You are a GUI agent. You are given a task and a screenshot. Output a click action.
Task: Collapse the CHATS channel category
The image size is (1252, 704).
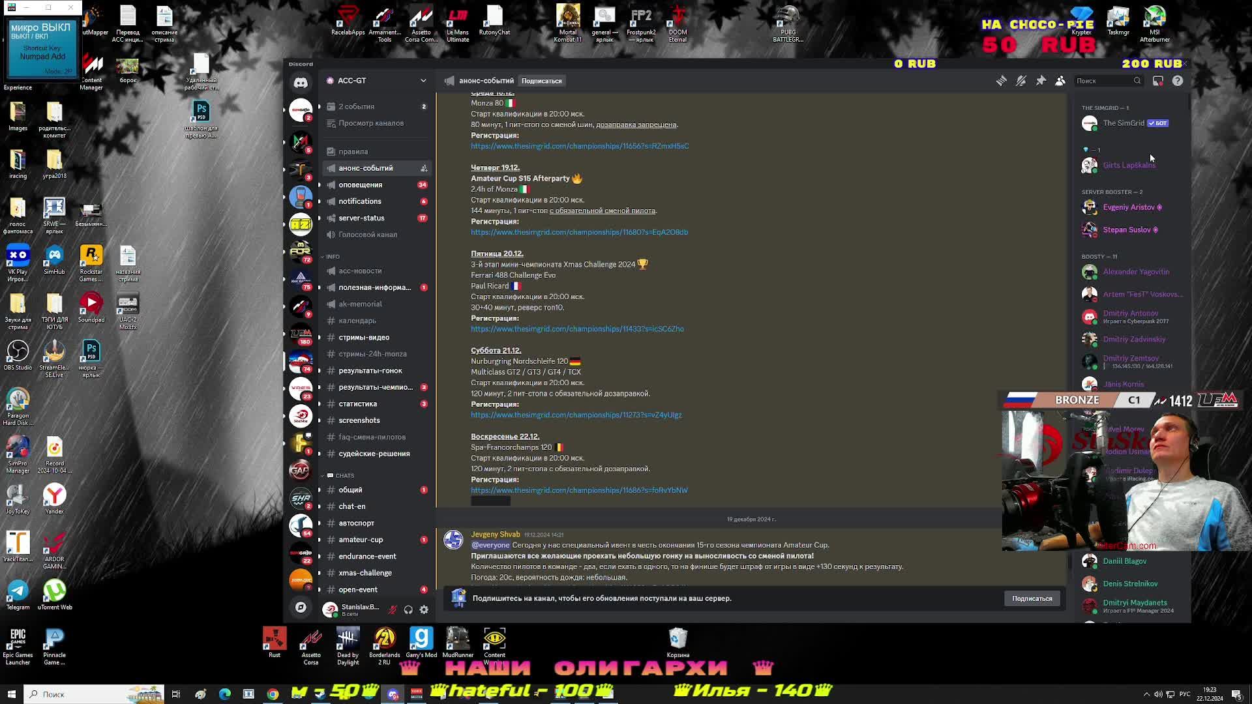click(x=344, y=476)
